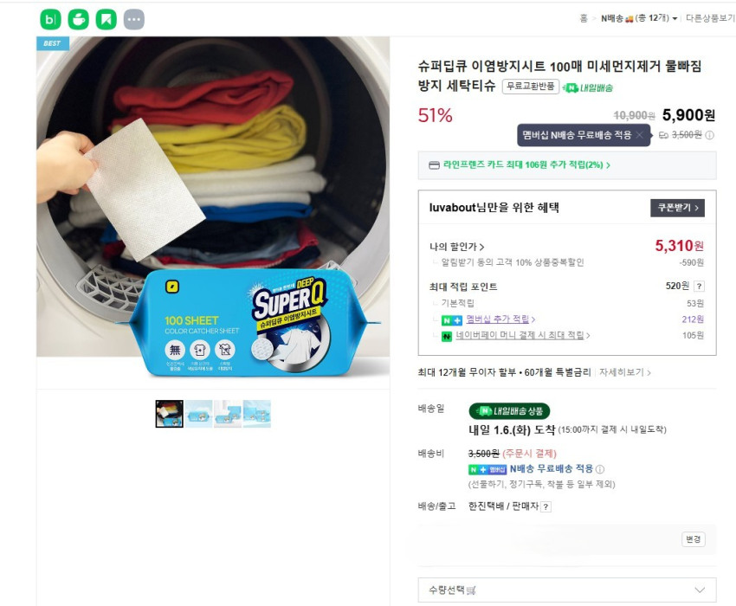736x606 pixels.
Task: Click 라인프렌즈 카드 최대 106원 추가 적립 banner
Action: tap(526, 164)
